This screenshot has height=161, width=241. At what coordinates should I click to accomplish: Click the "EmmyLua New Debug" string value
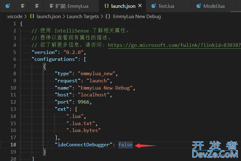pos(105,88)
